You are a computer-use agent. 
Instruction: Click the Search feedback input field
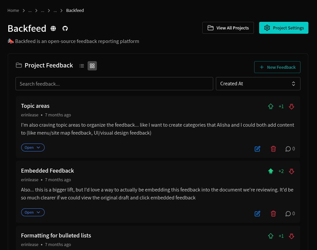pos(114,84)
